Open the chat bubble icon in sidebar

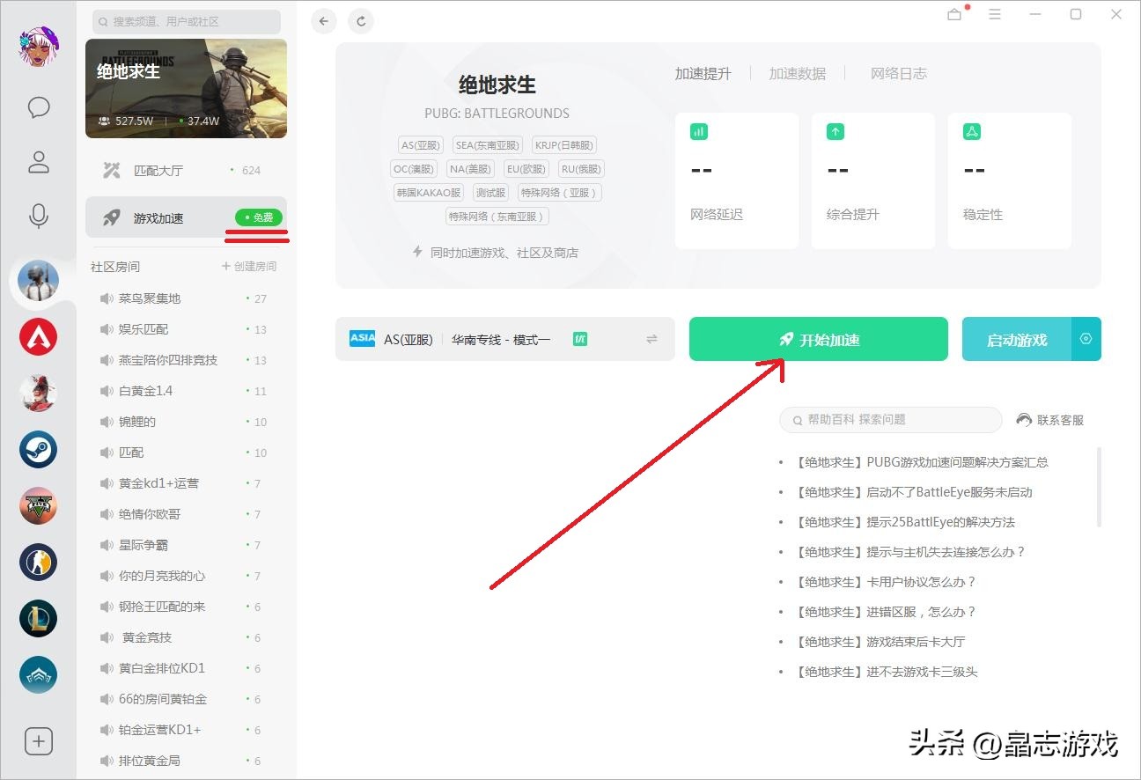click(x=38, y=107)
